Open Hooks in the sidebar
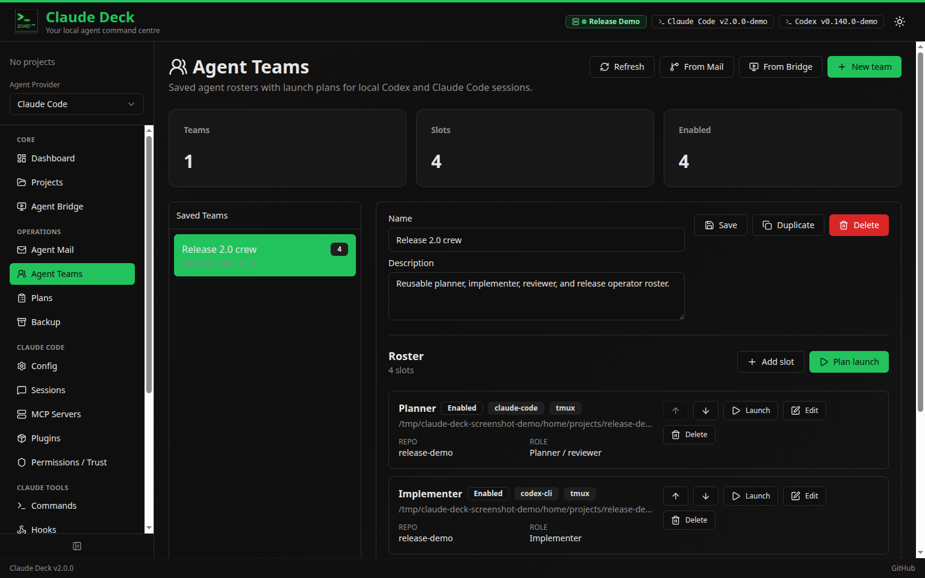The height and width of the screenshot is (578, 925). 72,529
